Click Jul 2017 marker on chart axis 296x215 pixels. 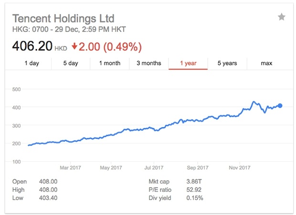coord(154,168)
